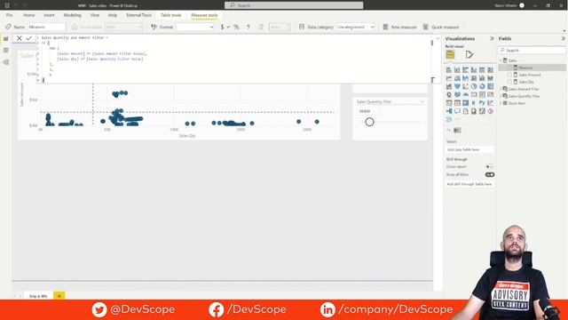Select the clustered bar chart visual

[x=465, y=69]
